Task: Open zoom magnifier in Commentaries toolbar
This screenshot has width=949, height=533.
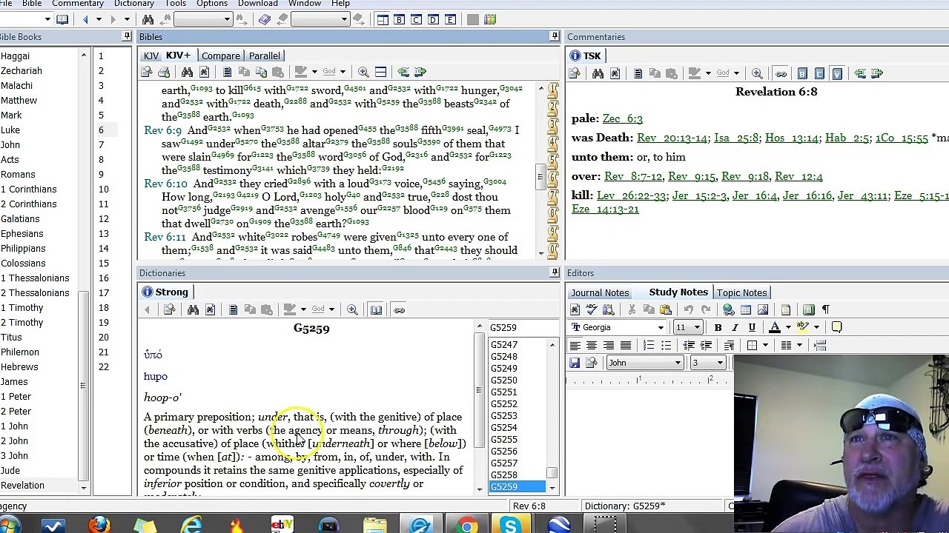Action: (x=757, y=73)
